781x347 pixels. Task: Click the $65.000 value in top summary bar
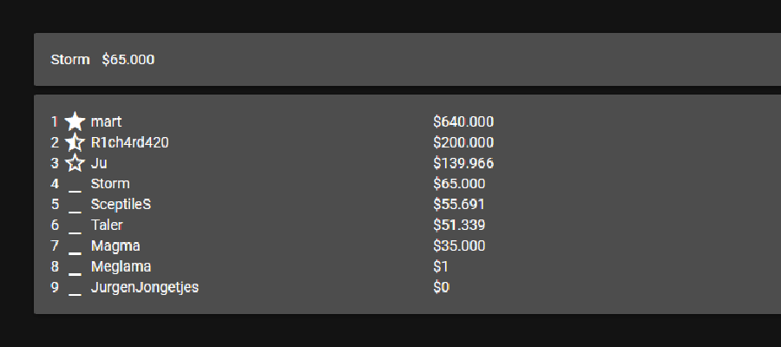tap(128, 60)
